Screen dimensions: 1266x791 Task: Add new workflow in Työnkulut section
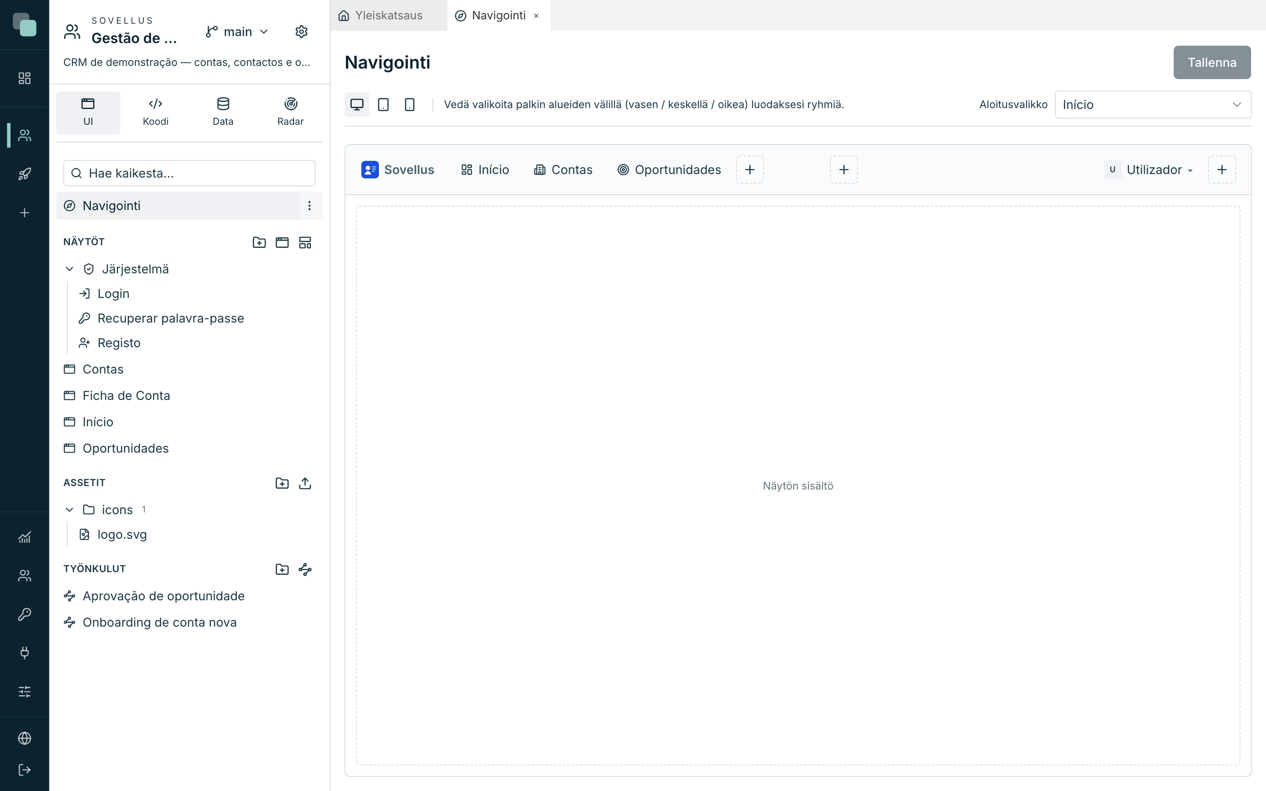pos(305,569)
